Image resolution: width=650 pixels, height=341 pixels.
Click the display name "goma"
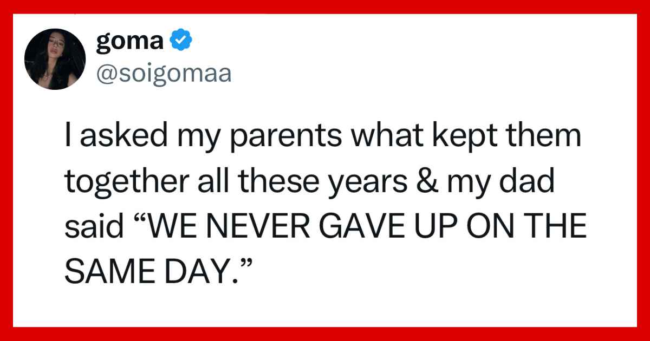click(x=130, y=41)
